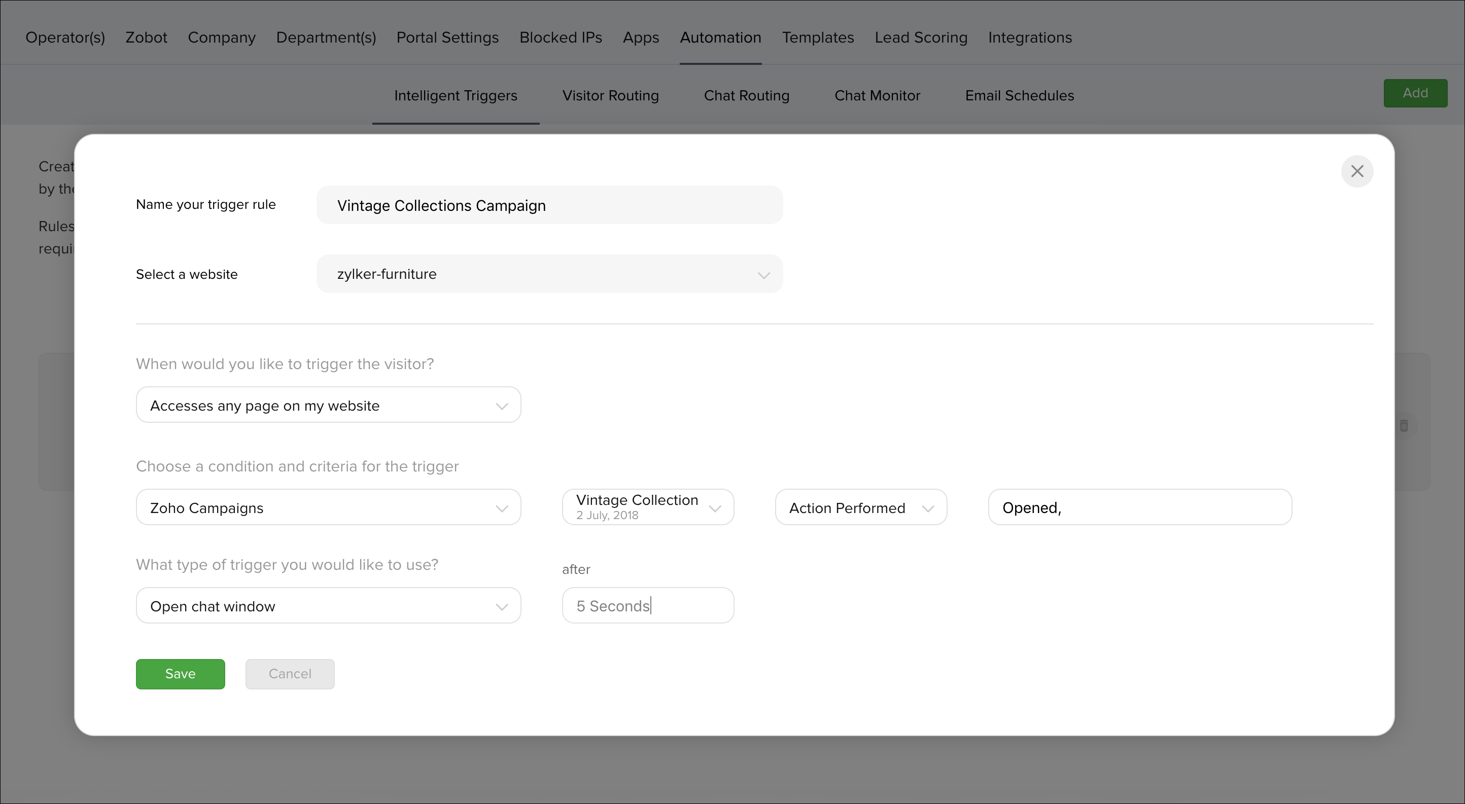Open the Zobot tab
Screen dimensions: 1465x804
click(x=146, y=38)
